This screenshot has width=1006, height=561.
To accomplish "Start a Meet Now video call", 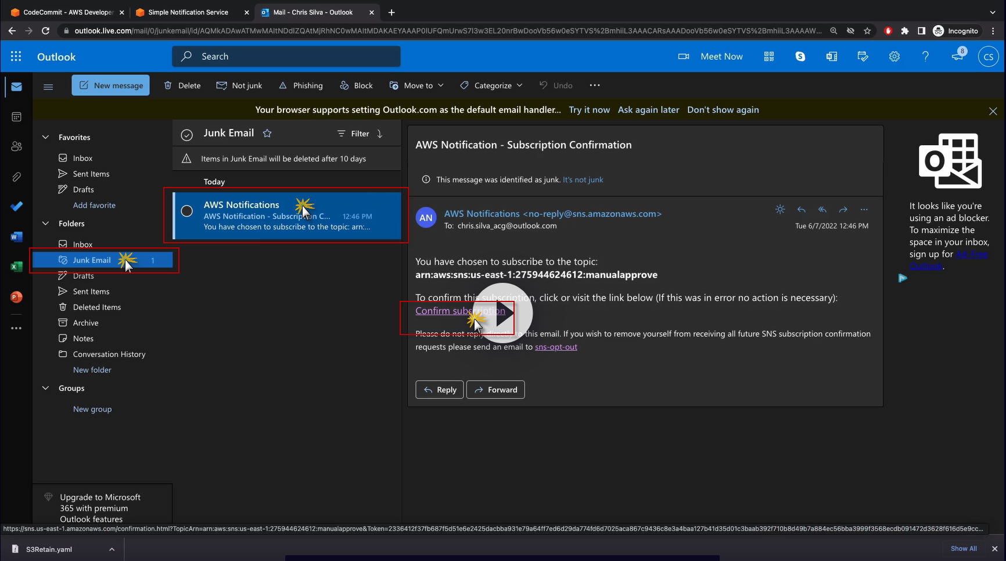I will (x=710, y=56).
